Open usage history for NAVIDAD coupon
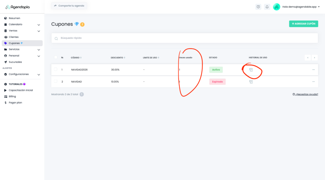 251,82
